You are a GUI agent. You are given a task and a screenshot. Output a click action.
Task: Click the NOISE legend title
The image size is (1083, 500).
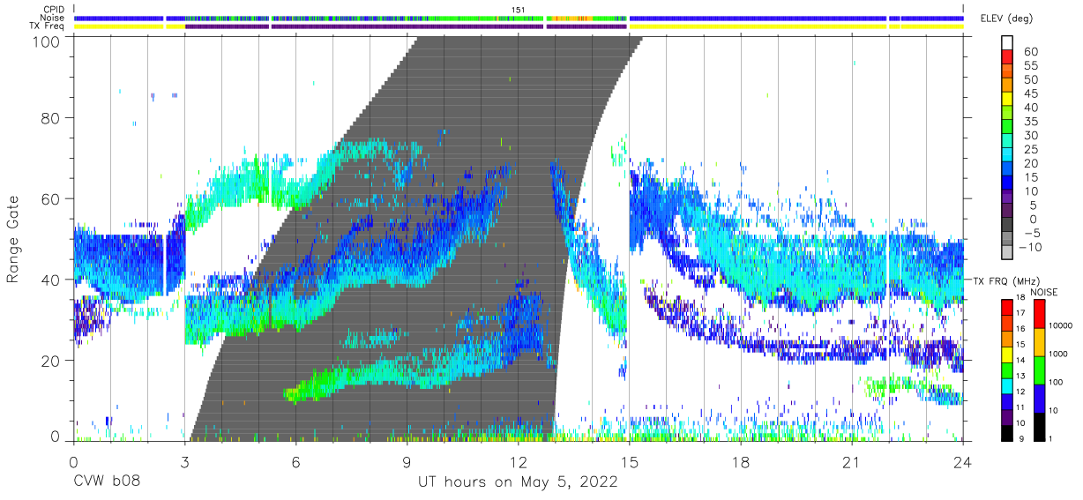coord(1045,292)
